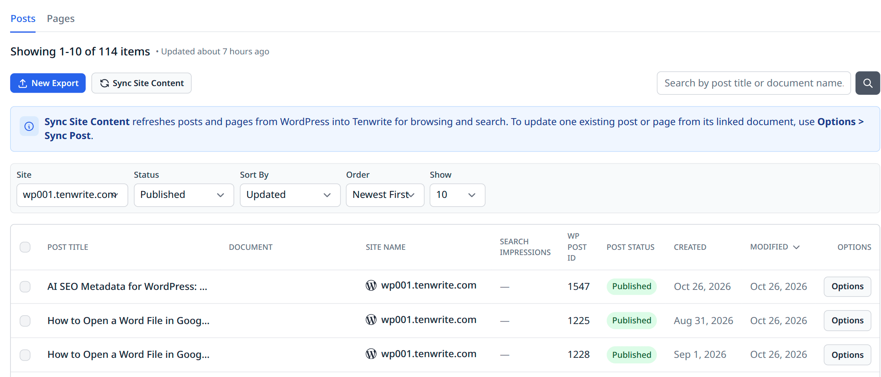Click site name wp001.tenwrite.com in post 1547 row

coord(429,285)
